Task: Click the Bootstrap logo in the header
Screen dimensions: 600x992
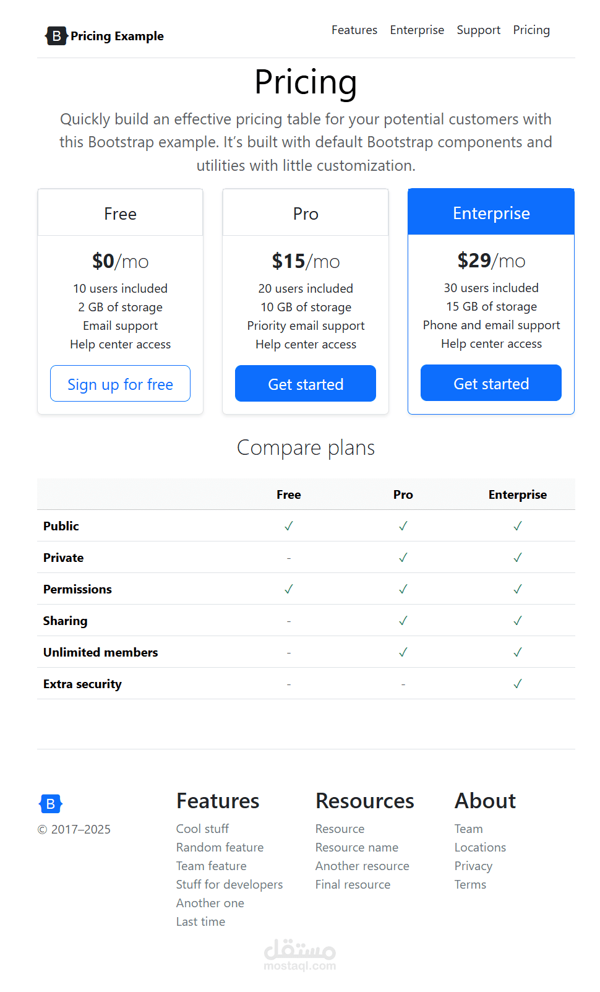Action: 56,36
